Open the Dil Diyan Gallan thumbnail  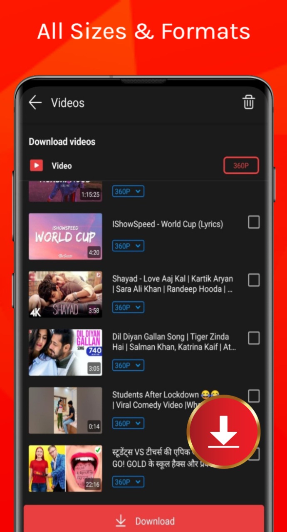[65, 352]
